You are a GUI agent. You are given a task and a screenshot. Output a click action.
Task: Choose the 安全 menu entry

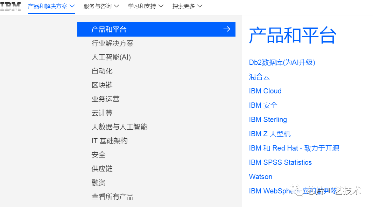pos(98,155)
